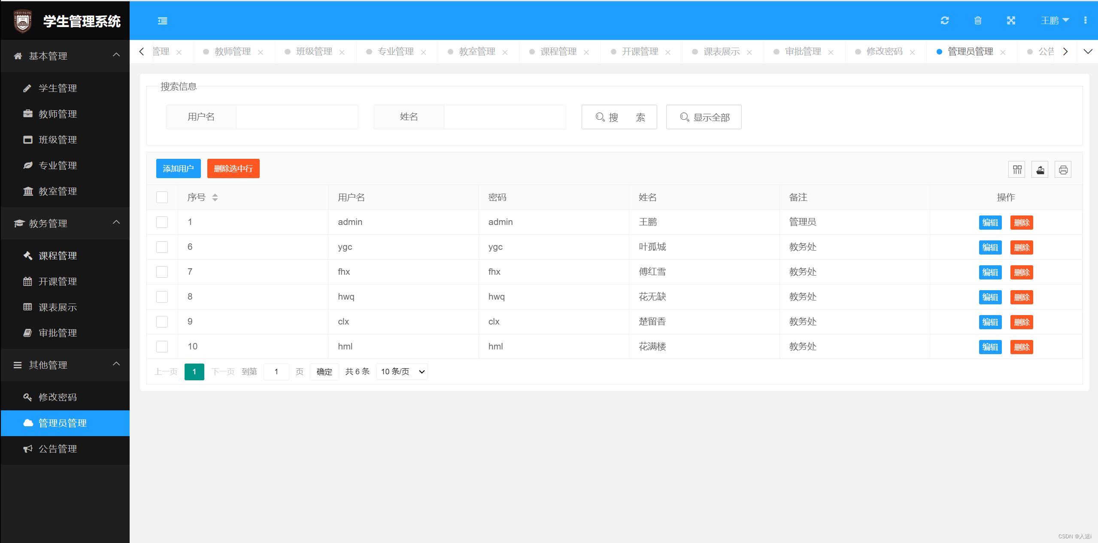This screenshot has width=1098, height=543.
Task: Open 教室管理 in the sidebar
Action: tap(65, 191)
